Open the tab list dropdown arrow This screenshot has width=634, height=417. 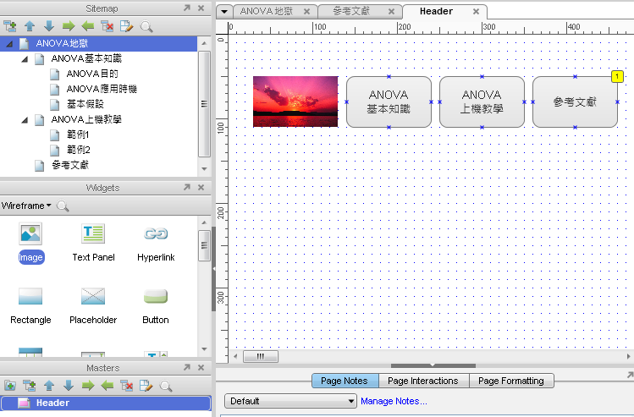pyautogui.click(x=224, y=12)
